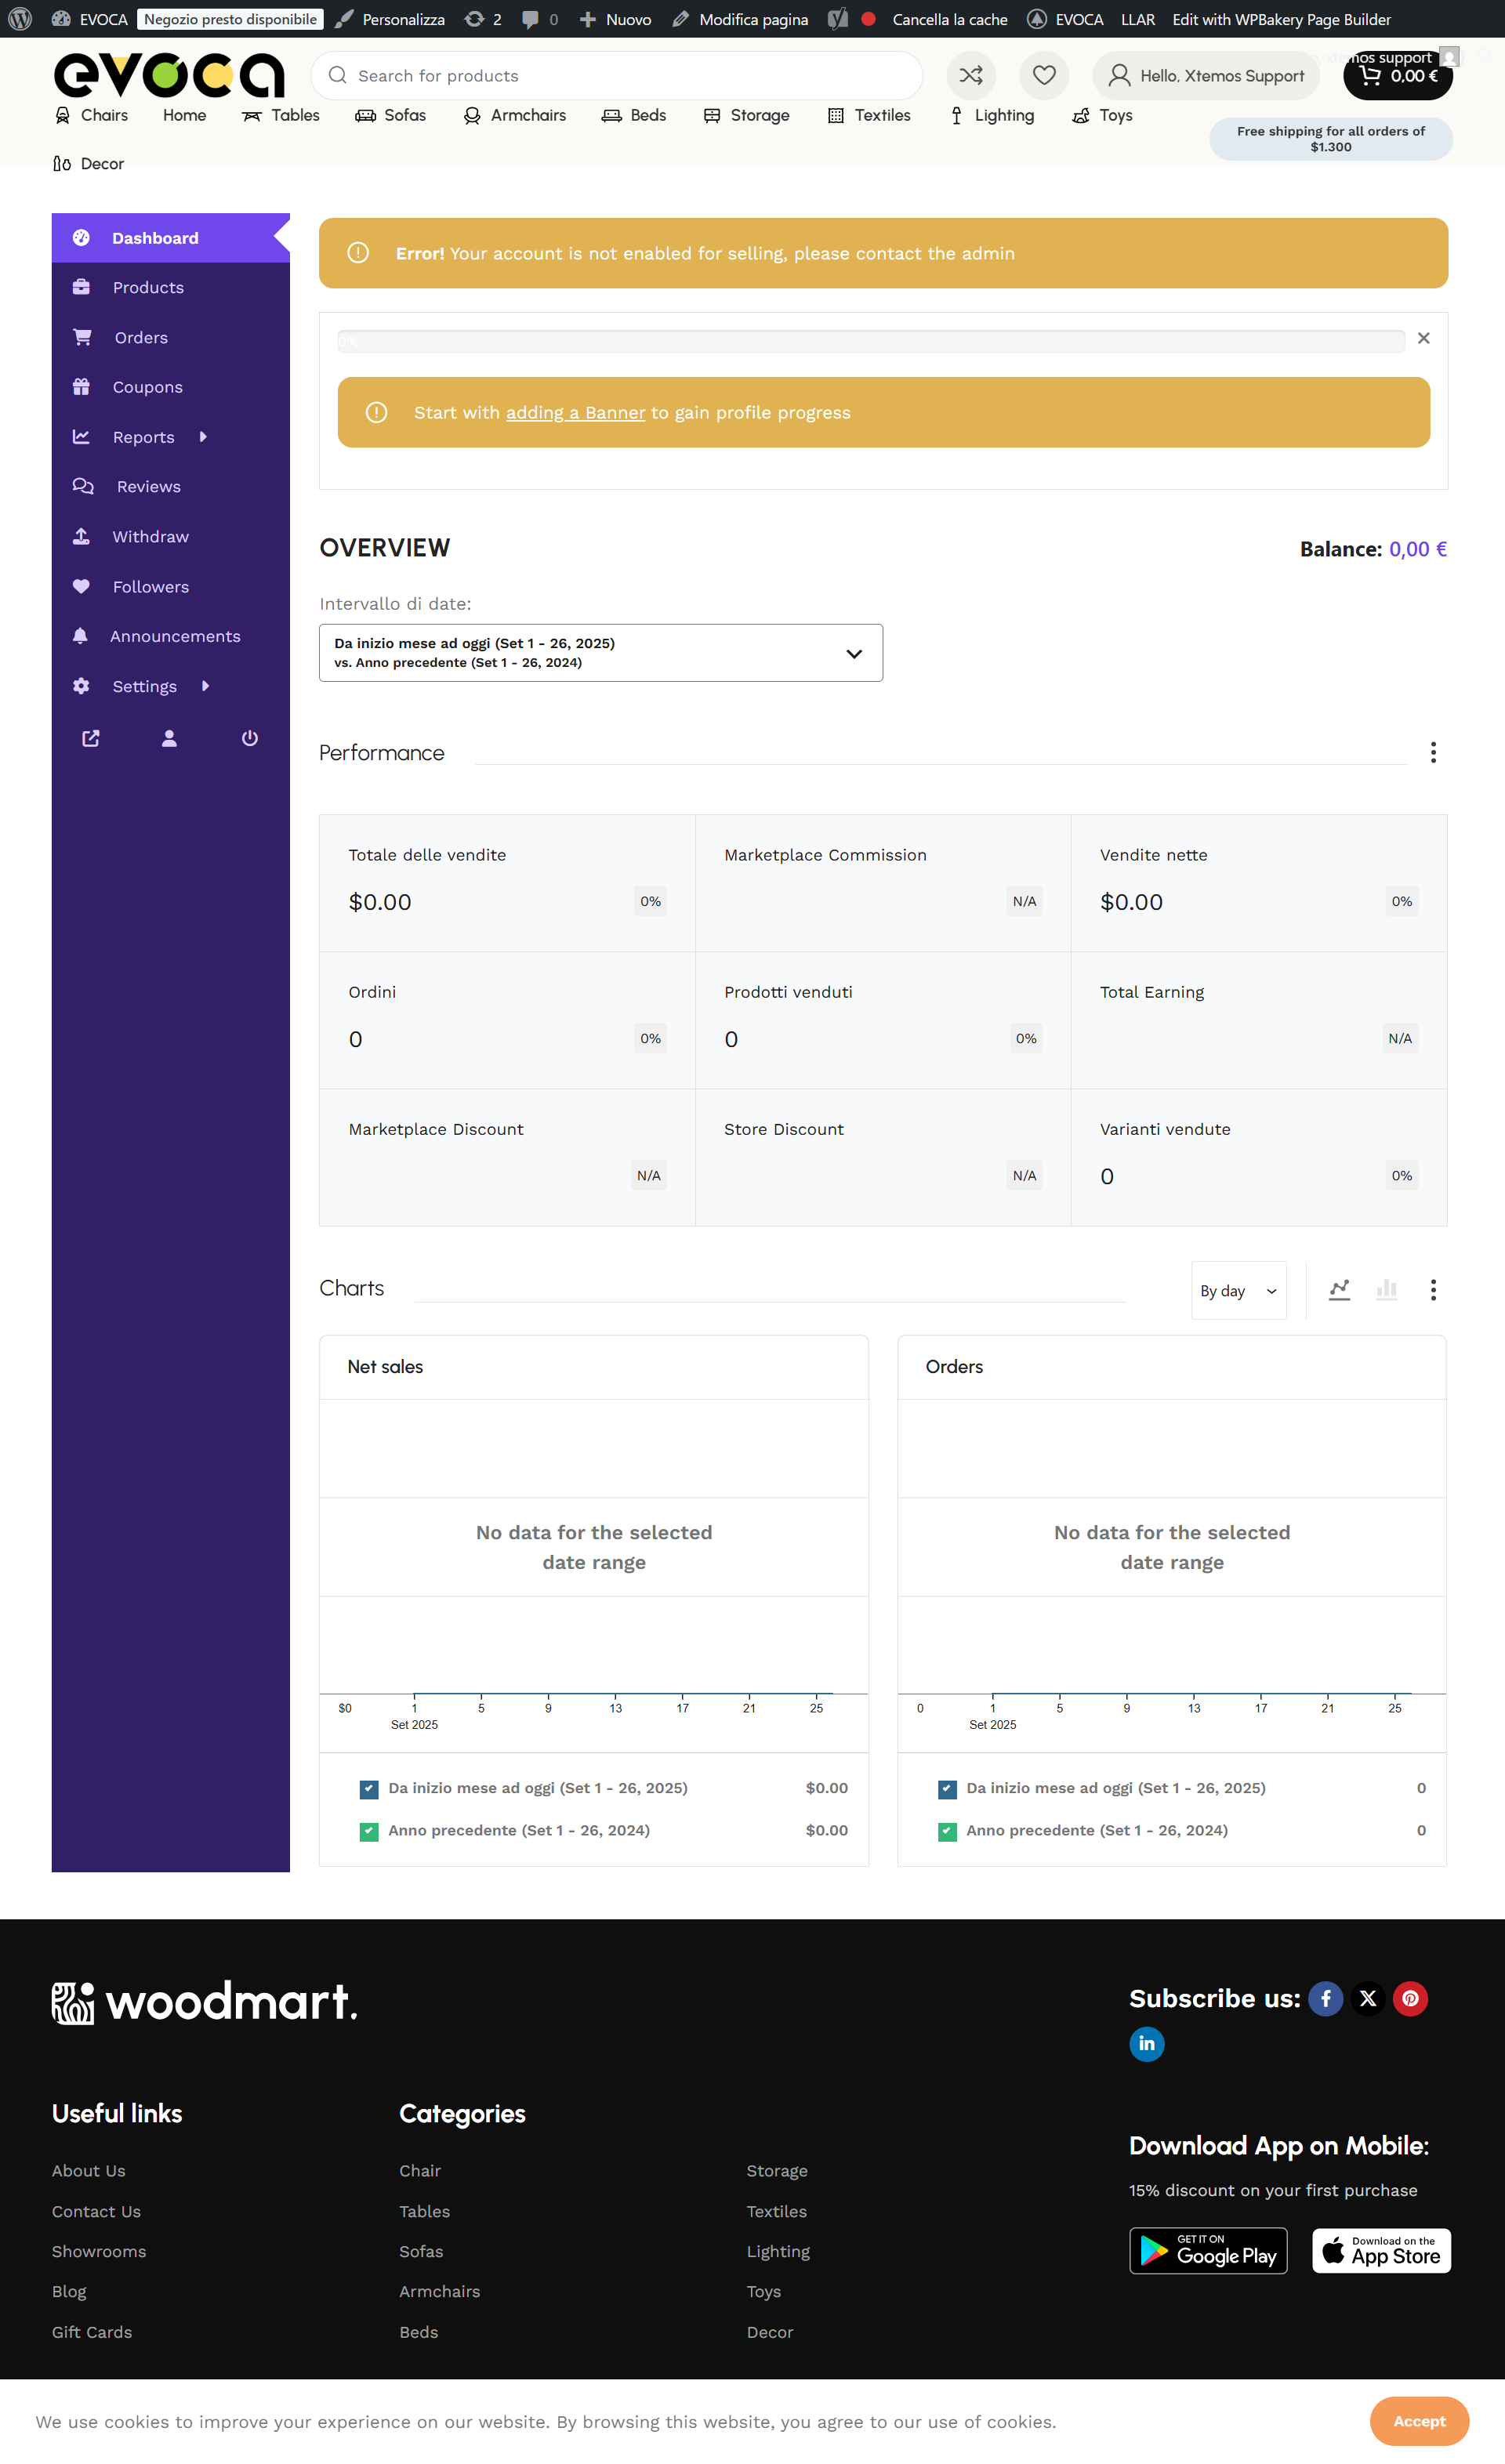This screenshot has width=1505, height=2464.
Task: Open the visit store external-link icon
Action: [91, 738]
